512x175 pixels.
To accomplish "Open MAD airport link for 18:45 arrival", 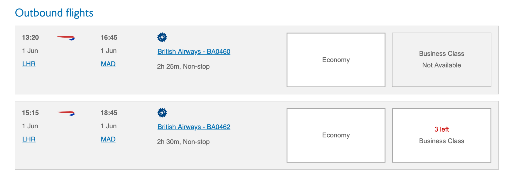I will (x=108, y=139).
